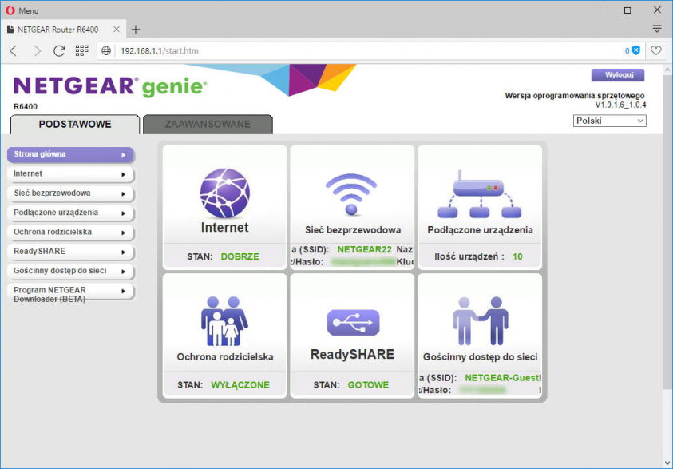Image resolution: width=673 pixels, height=469 pixels.
Task: Click the page reload icon
Action: [59, 50]
